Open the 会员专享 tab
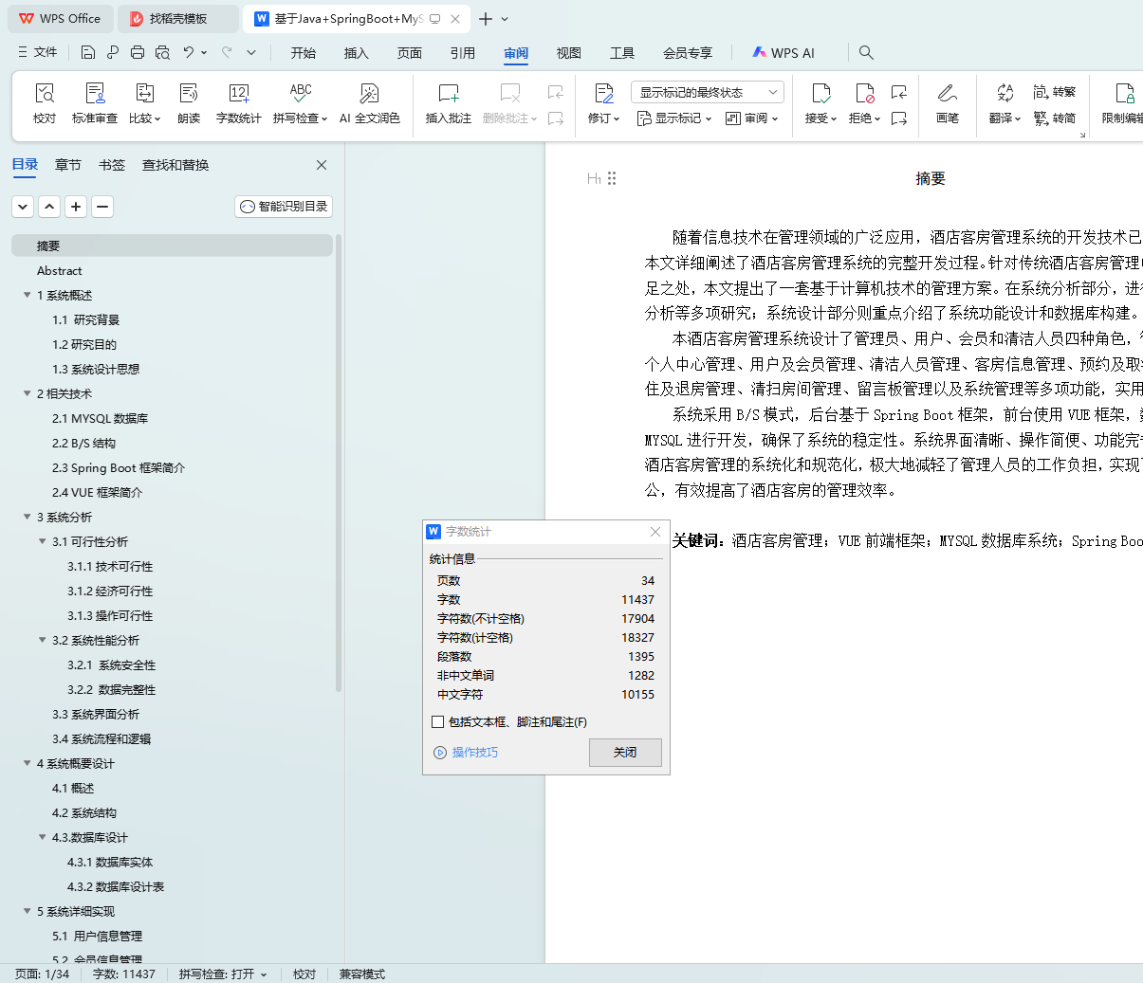Image resolution: width=1143 pixels, height=983 pixels. tap(688, 53)
